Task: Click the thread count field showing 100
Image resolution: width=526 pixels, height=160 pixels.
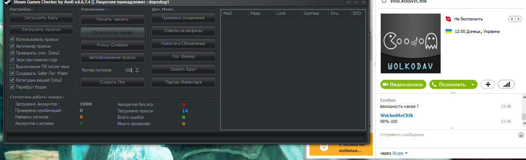Action: [128, 70]
